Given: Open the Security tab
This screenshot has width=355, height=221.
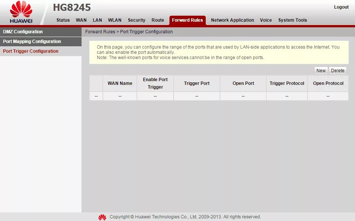Looking at the screenshot, I should pyautogui.click(x=137, y=20).
